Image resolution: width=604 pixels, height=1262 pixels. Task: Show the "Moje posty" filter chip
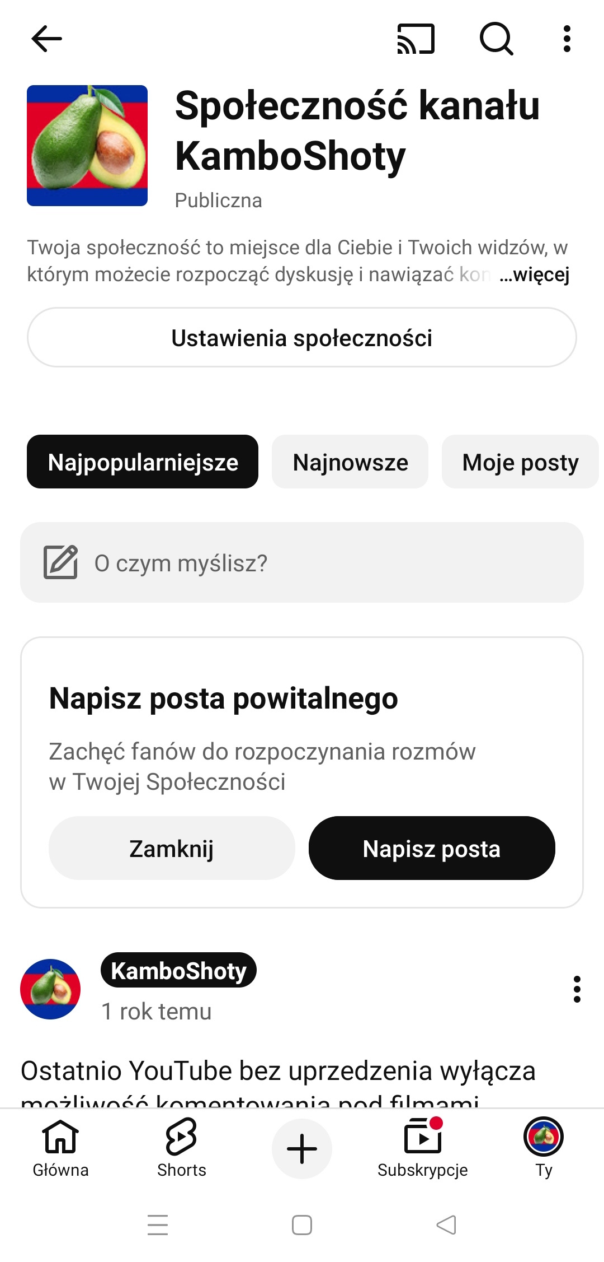[520, 462]
